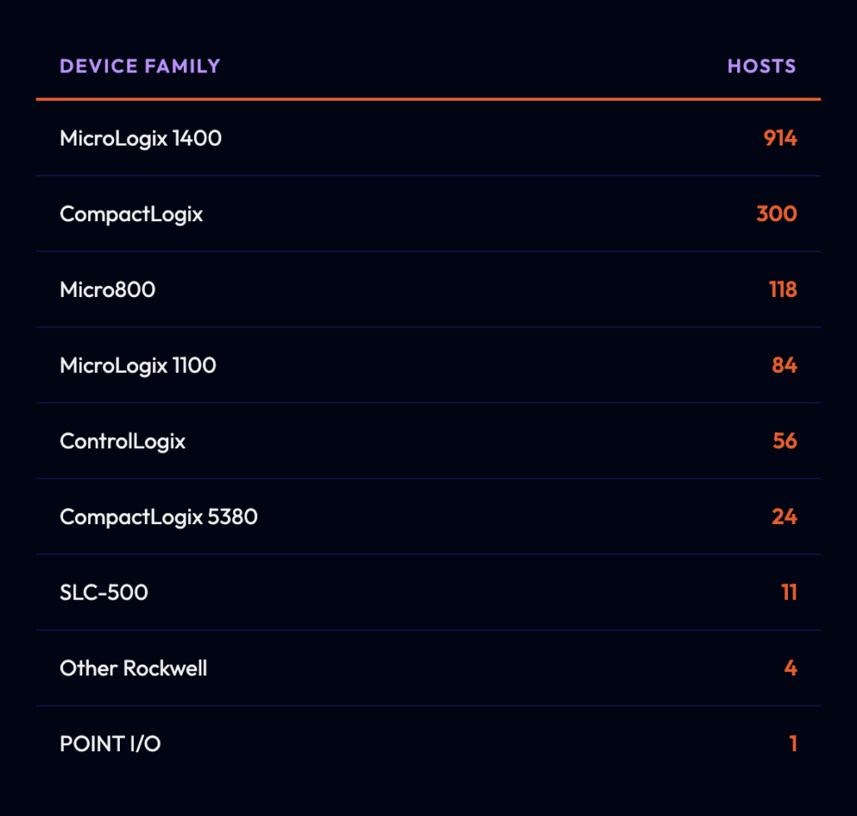Click the 118 hosts number
The width and height of the screenshot is (857, 816).
point(783,289)
